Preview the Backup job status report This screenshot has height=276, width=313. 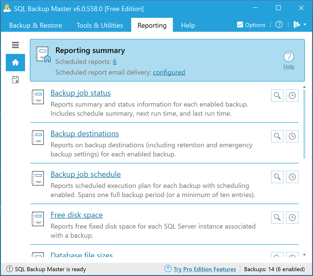277,96
